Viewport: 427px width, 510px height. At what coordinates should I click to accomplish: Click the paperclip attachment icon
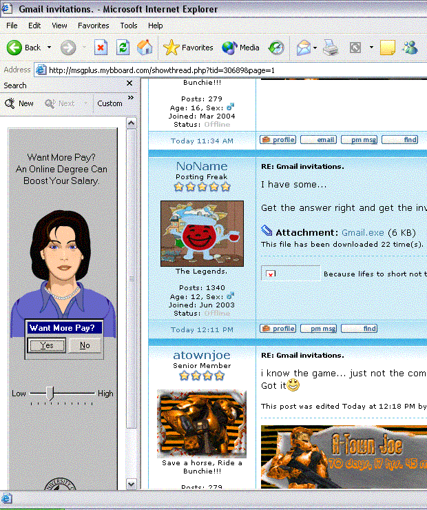(x=267, y=231)
